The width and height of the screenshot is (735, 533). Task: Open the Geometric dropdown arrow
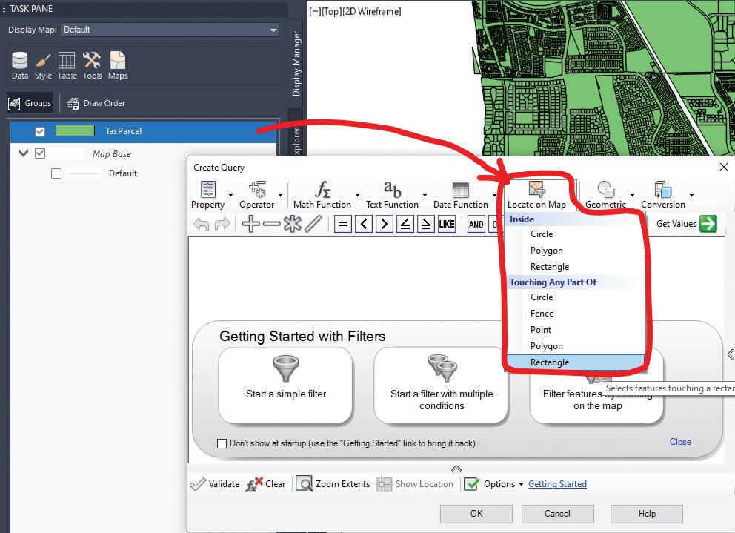(x=632, y=195)
